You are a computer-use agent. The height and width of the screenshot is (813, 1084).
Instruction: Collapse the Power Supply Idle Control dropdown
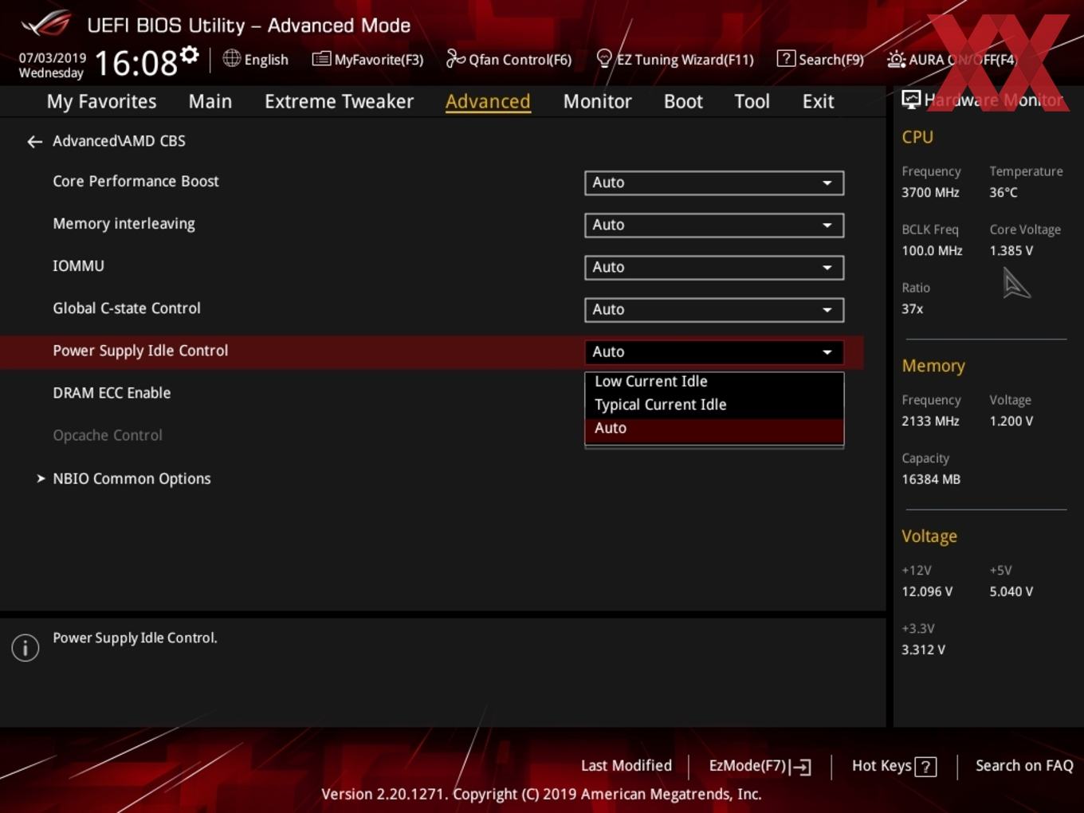(714, 352)
